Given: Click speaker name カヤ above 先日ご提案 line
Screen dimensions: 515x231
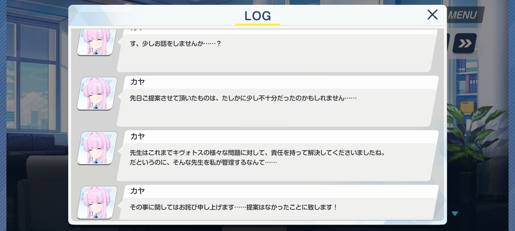Looking at the screenshot, I should click(137, 82).
